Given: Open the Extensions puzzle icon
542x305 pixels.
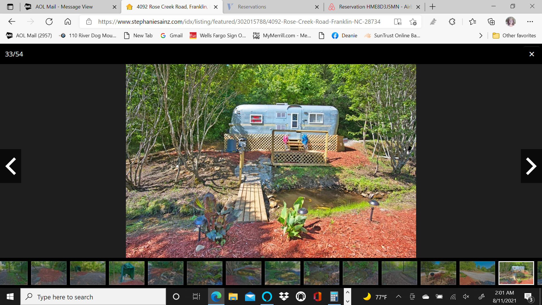Looking at the screenshot, I should coord(452,22).
